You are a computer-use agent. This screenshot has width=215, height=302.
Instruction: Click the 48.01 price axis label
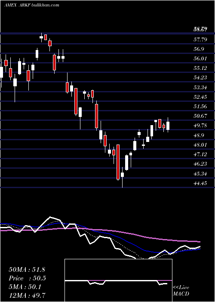(x=200, y=145)
